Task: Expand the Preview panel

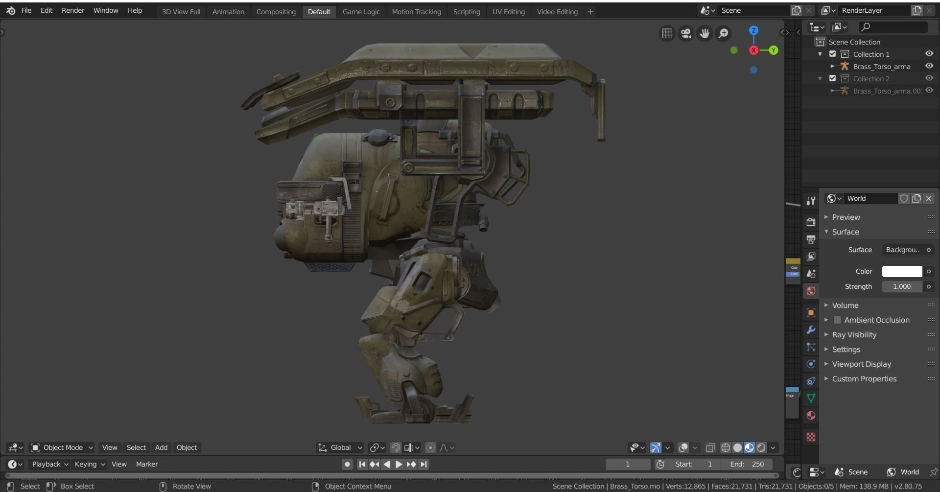Action: [x=846, y=217]
